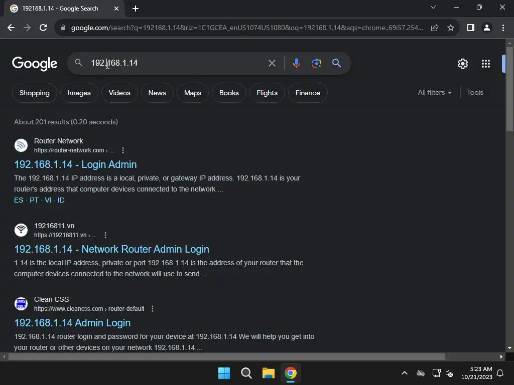
Task: Open more options for Router Network result
Action: pyautogui.click(x=123, y=150)
